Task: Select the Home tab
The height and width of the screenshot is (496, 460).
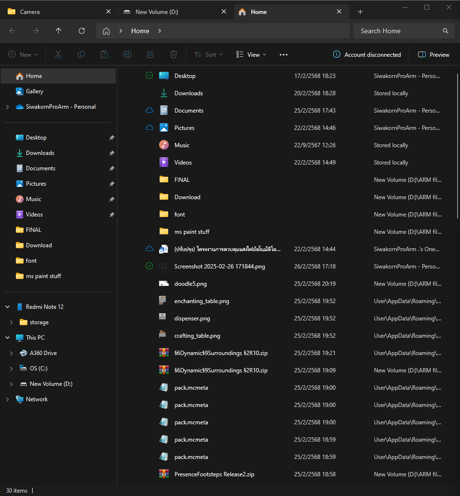Action: pyautogui.click(x=291, y=12)
